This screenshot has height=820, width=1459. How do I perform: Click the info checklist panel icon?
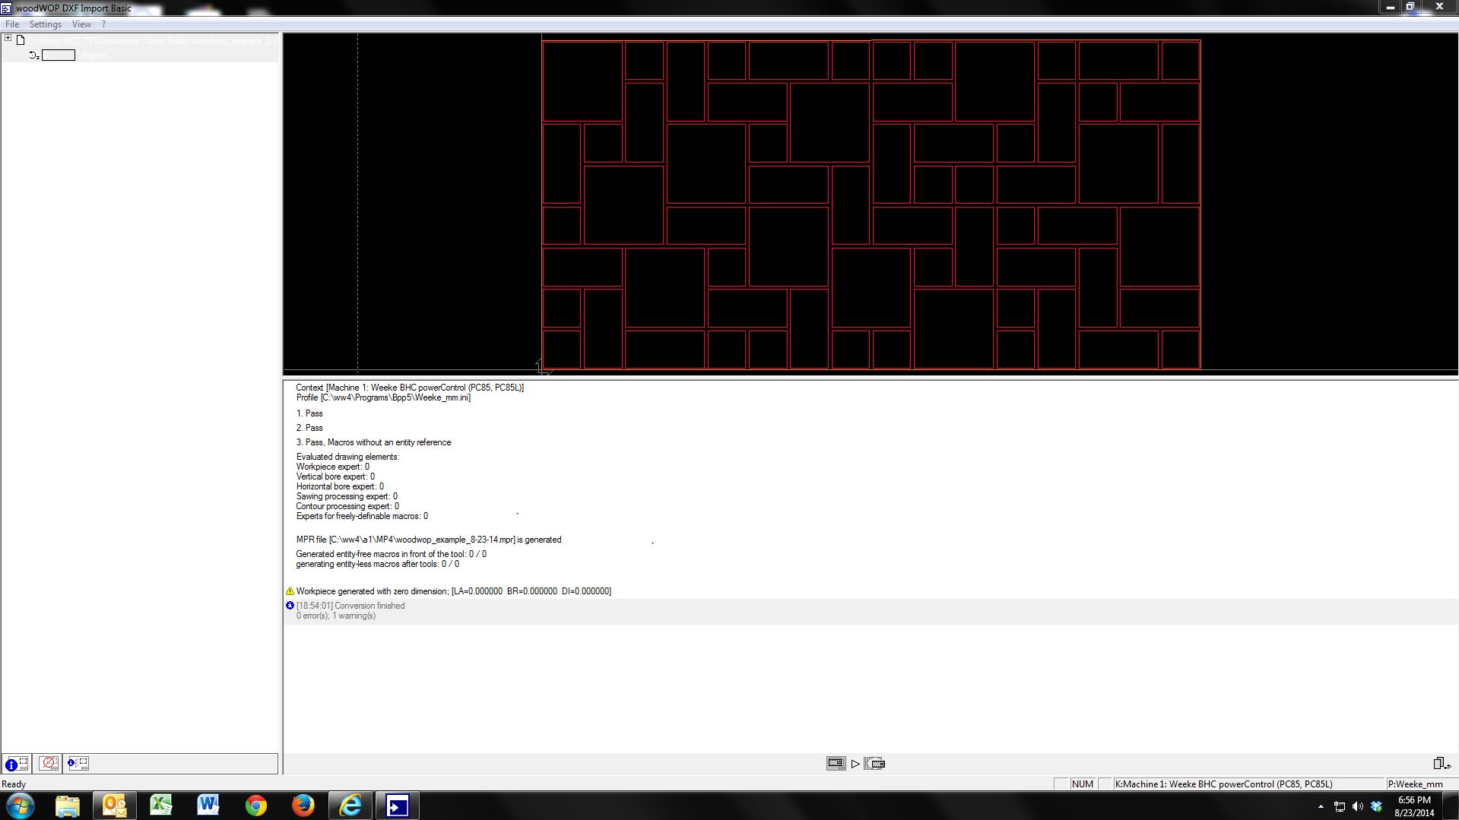tap(78, 763)
